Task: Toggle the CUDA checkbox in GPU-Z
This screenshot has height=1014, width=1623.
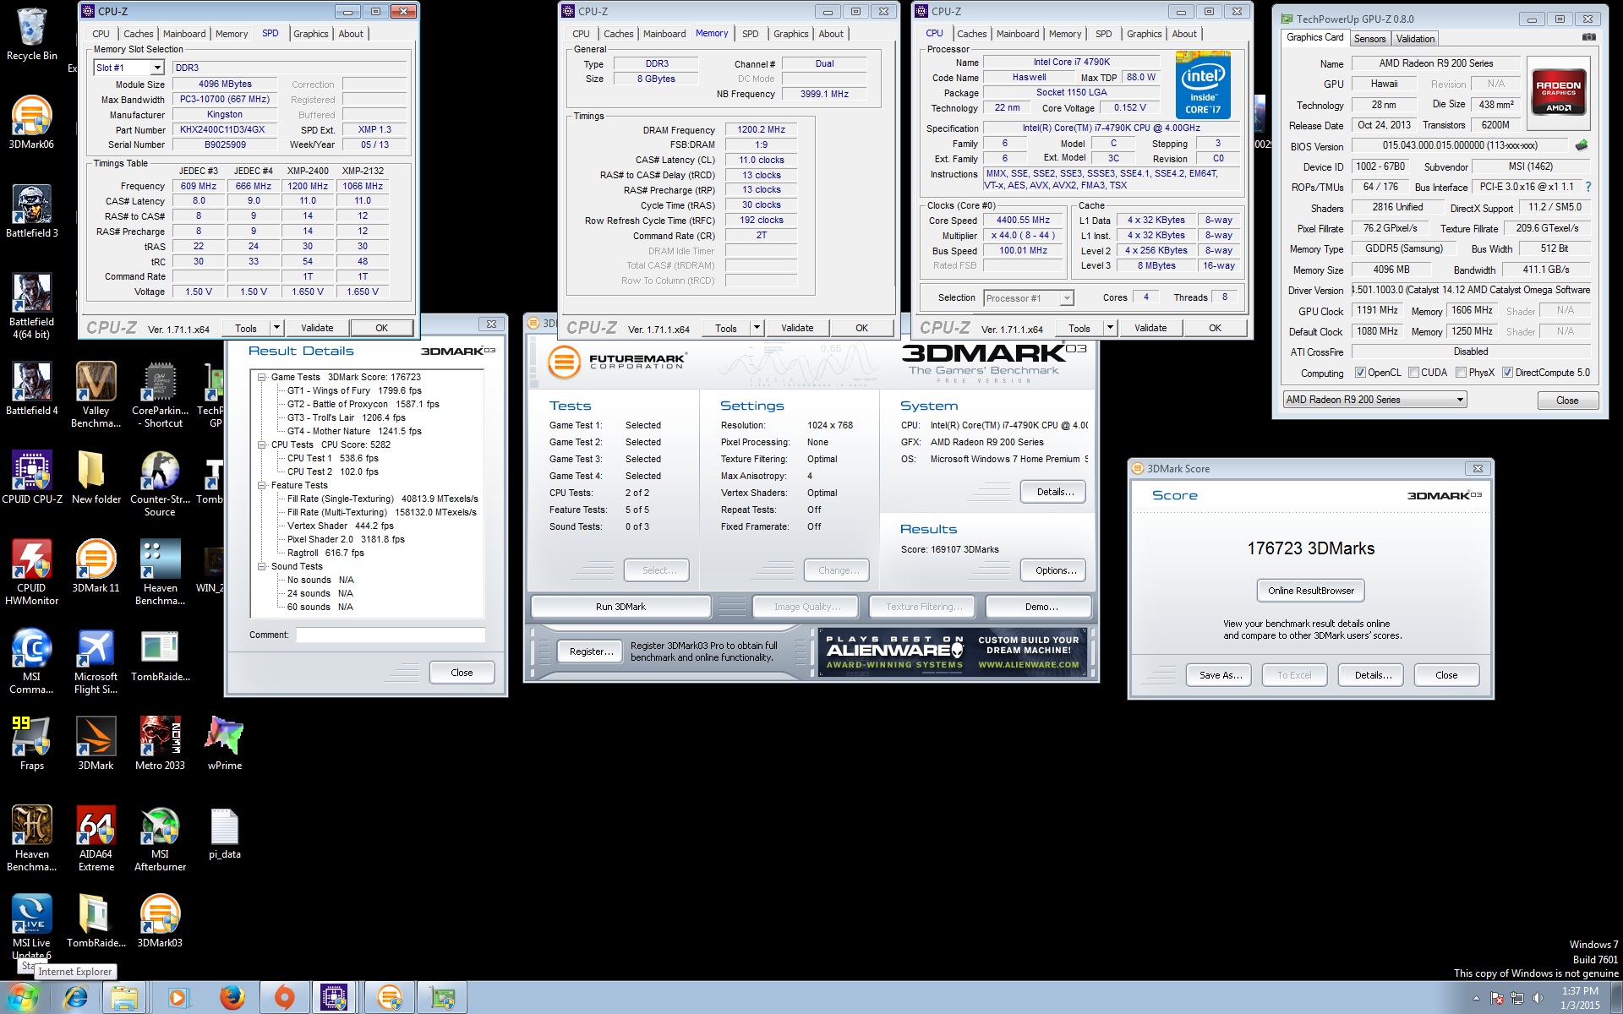Action: pos(1413,373)
